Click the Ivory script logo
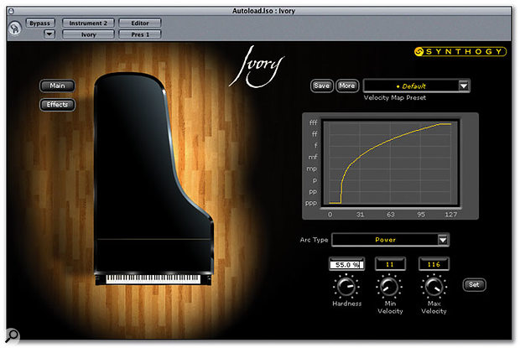 [x=257, y=67]
